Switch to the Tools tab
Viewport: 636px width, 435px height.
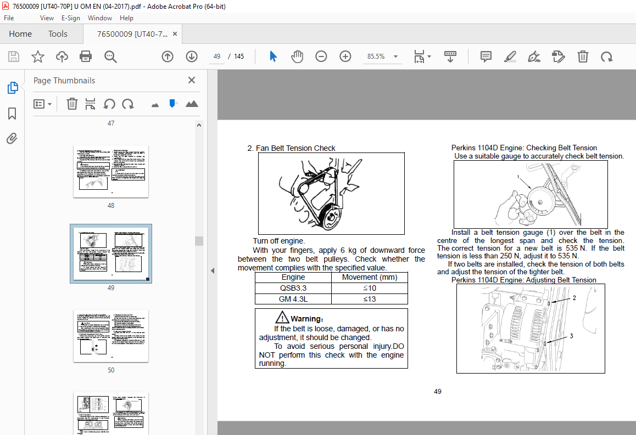pyautogui.click(x=58, y=34)
